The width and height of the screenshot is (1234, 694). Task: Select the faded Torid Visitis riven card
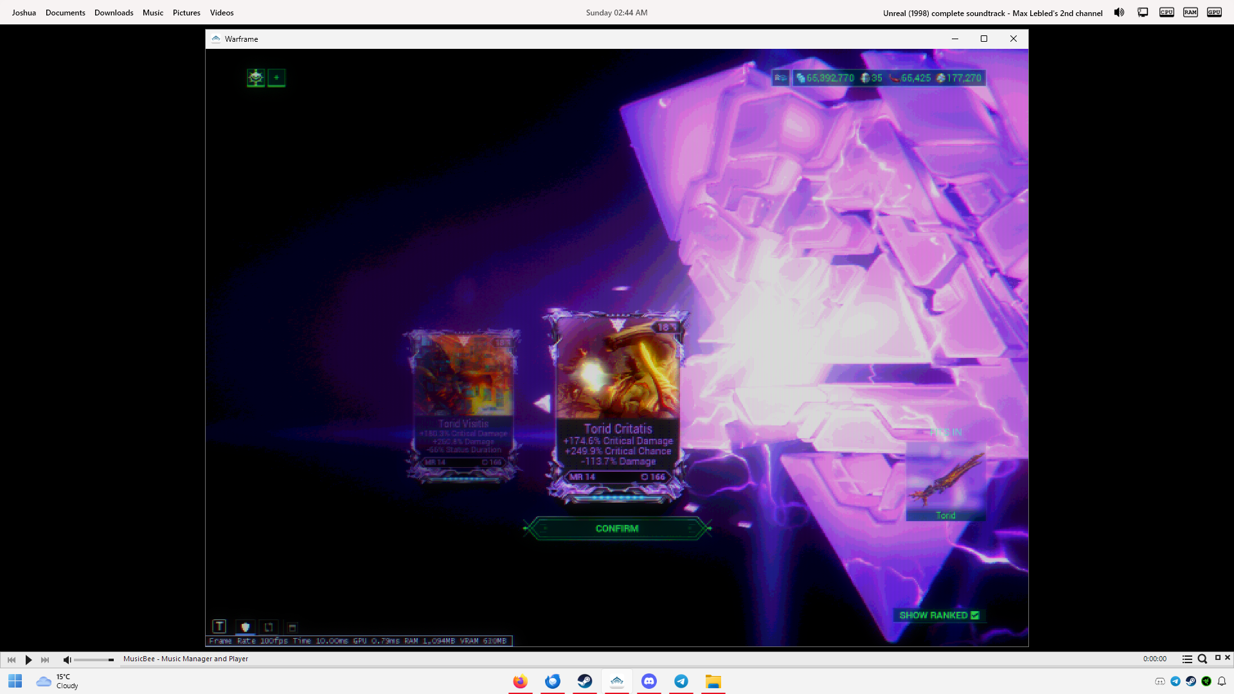coord(463,407)
